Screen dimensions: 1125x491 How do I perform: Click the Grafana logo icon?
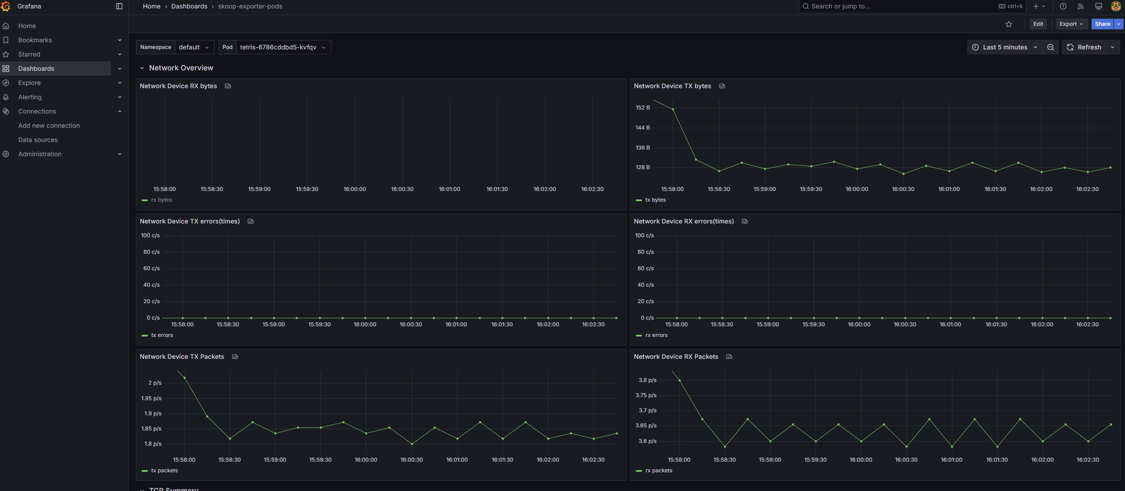[x=6, y=6]
